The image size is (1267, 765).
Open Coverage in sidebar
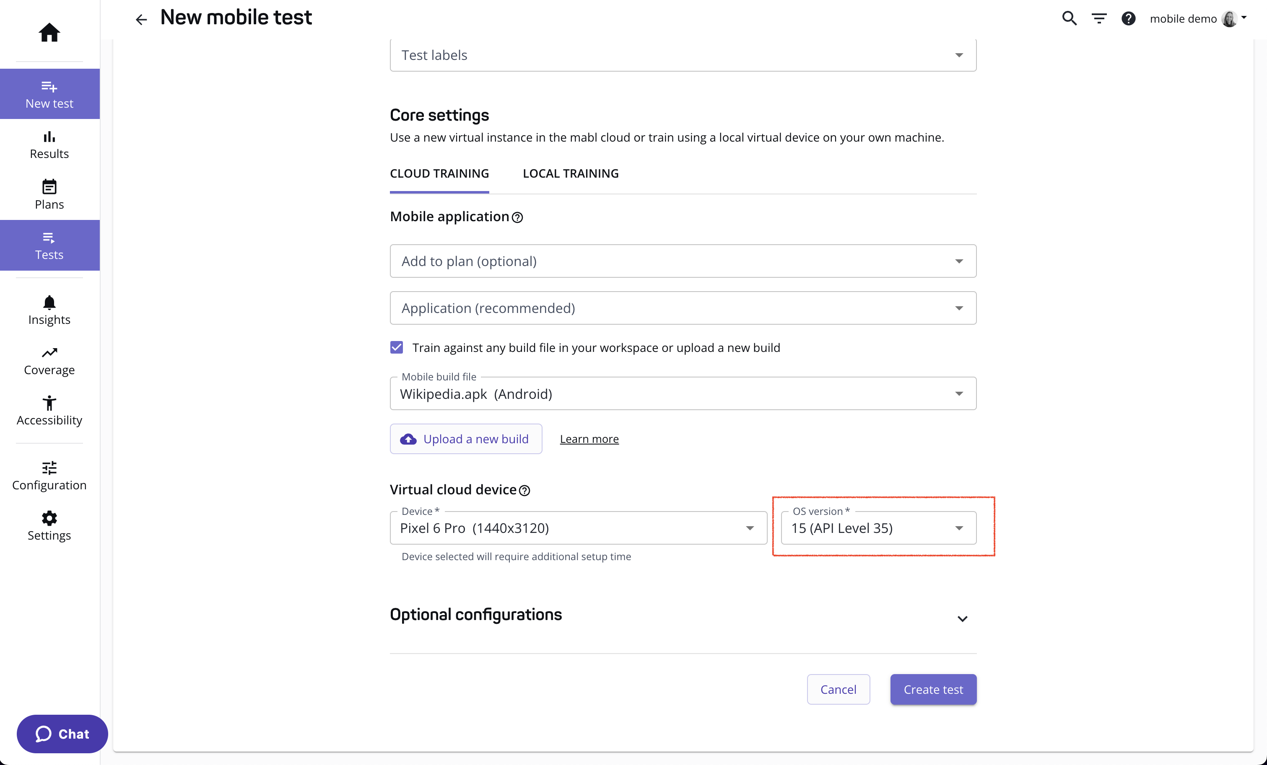[x=49, y=361]
